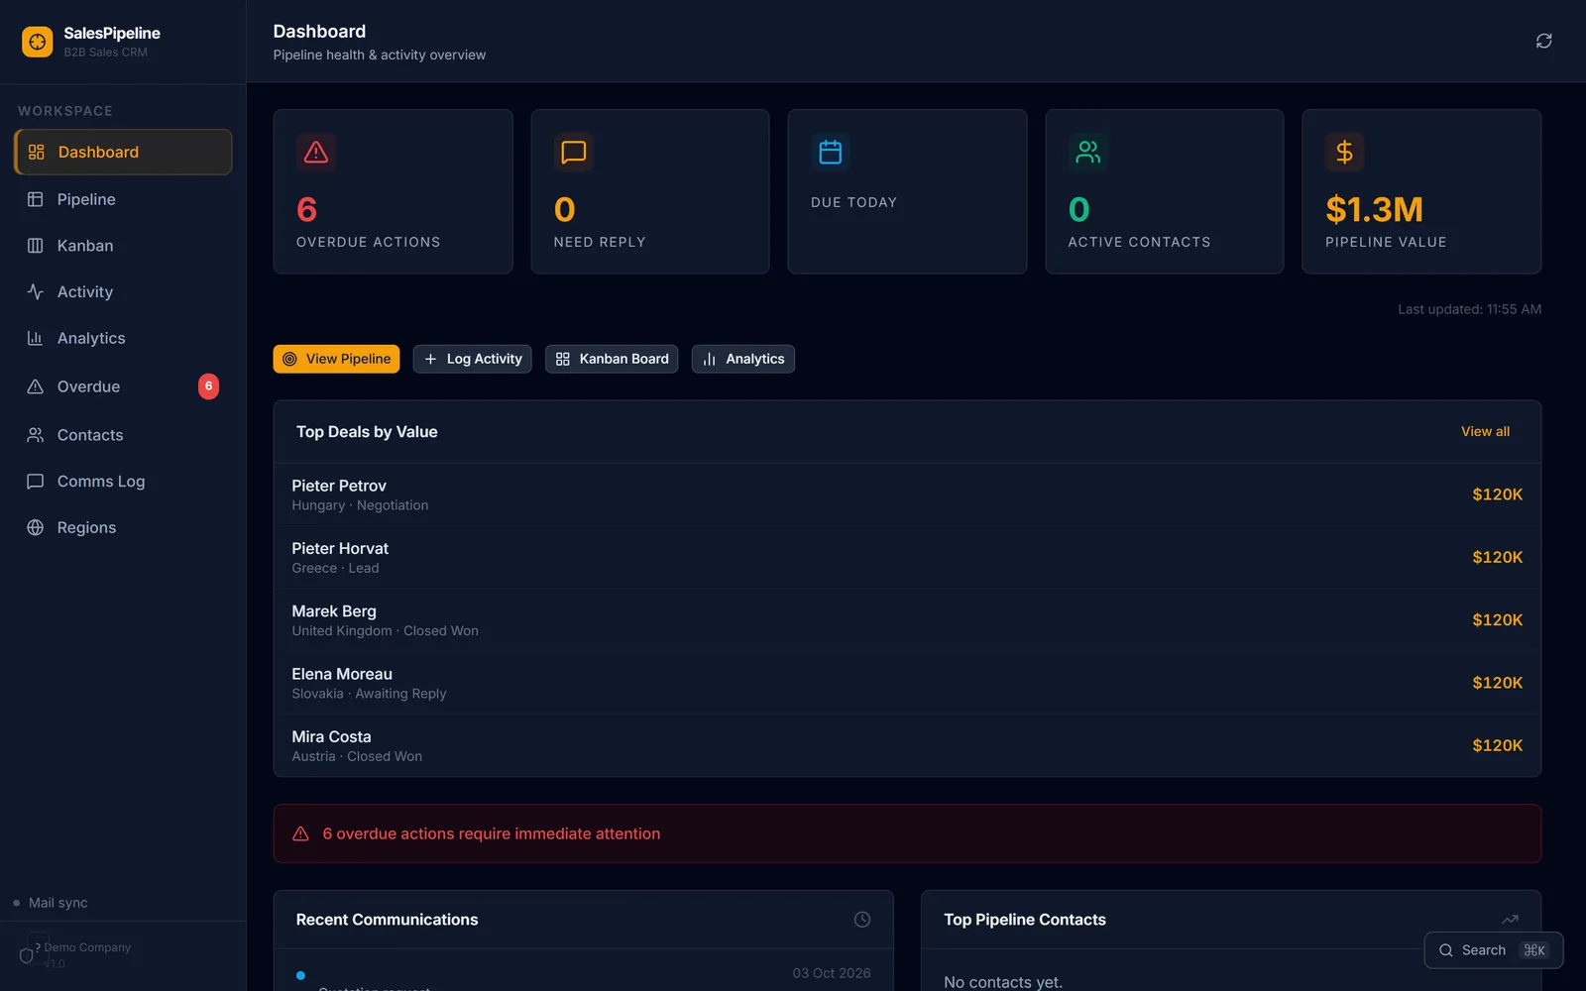Click the calendar icon in Due Today card
This screenshot has width=1586, height=991.
pyautogui.click(x=830, y=152)
